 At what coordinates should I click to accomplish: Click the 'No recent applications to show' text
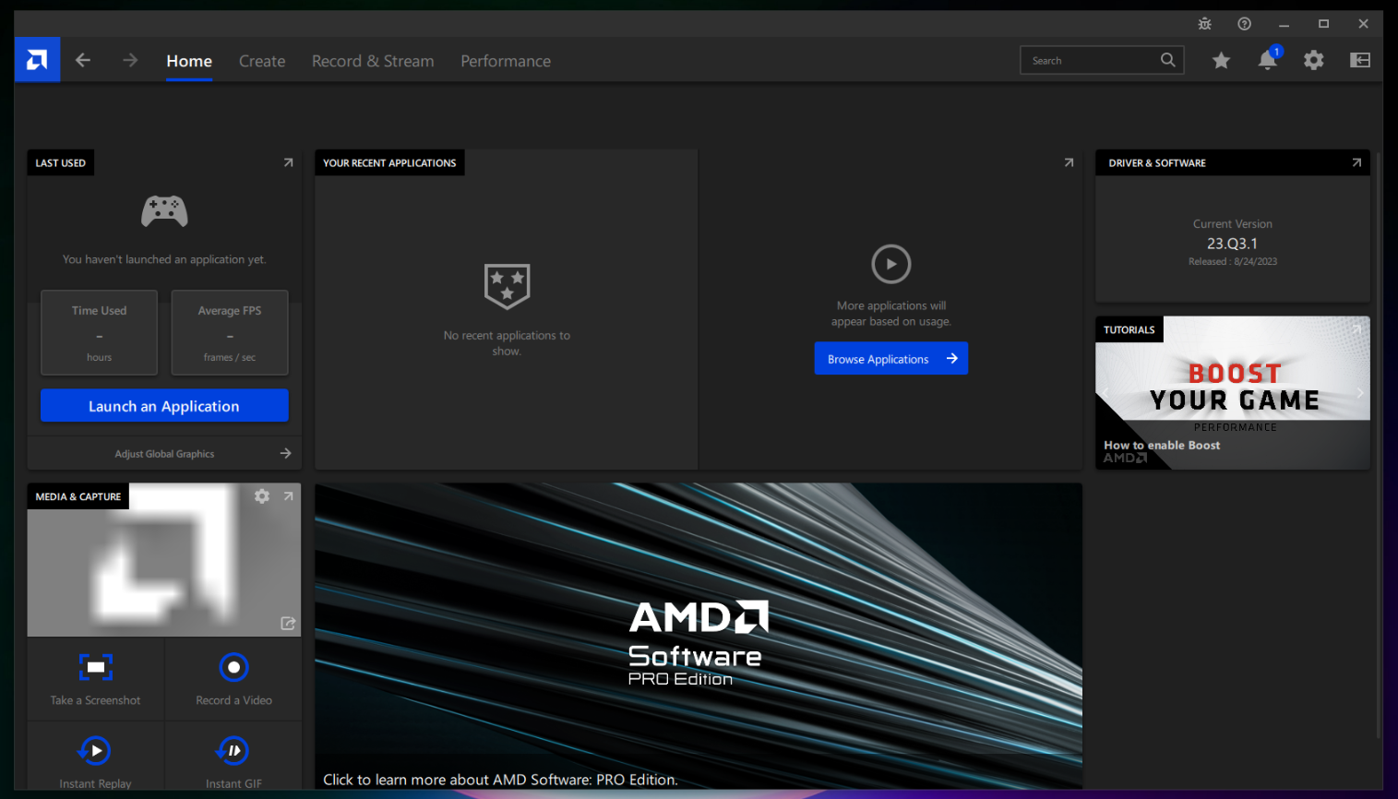click(507, 343)
